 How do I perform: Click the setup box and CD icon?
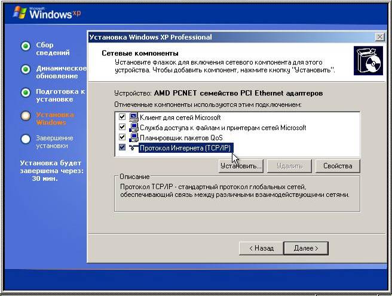point(368,61)
